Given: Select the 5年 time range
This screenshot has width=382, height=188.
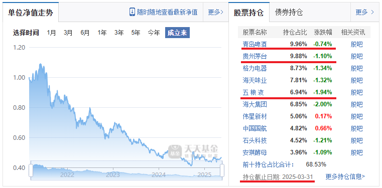Looking at the screenshot, I should 136,33.
